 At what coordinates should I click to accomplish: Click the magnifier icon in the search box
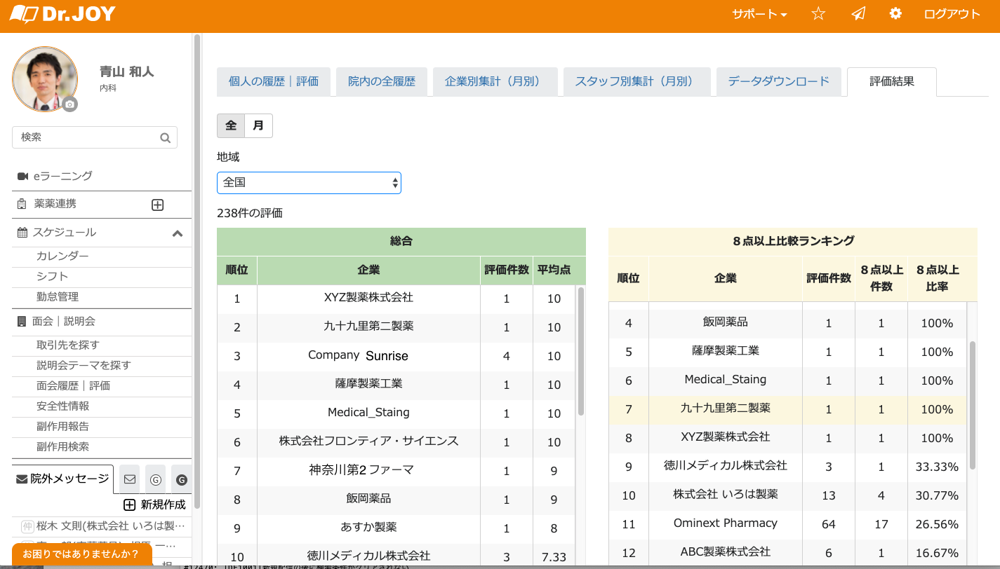[165, 137]
